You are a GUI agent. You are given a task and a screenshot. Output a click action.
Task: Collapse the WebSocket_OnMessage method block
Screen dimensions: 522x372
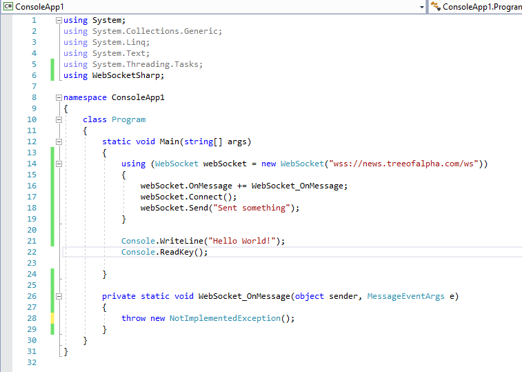click(59, 296)
